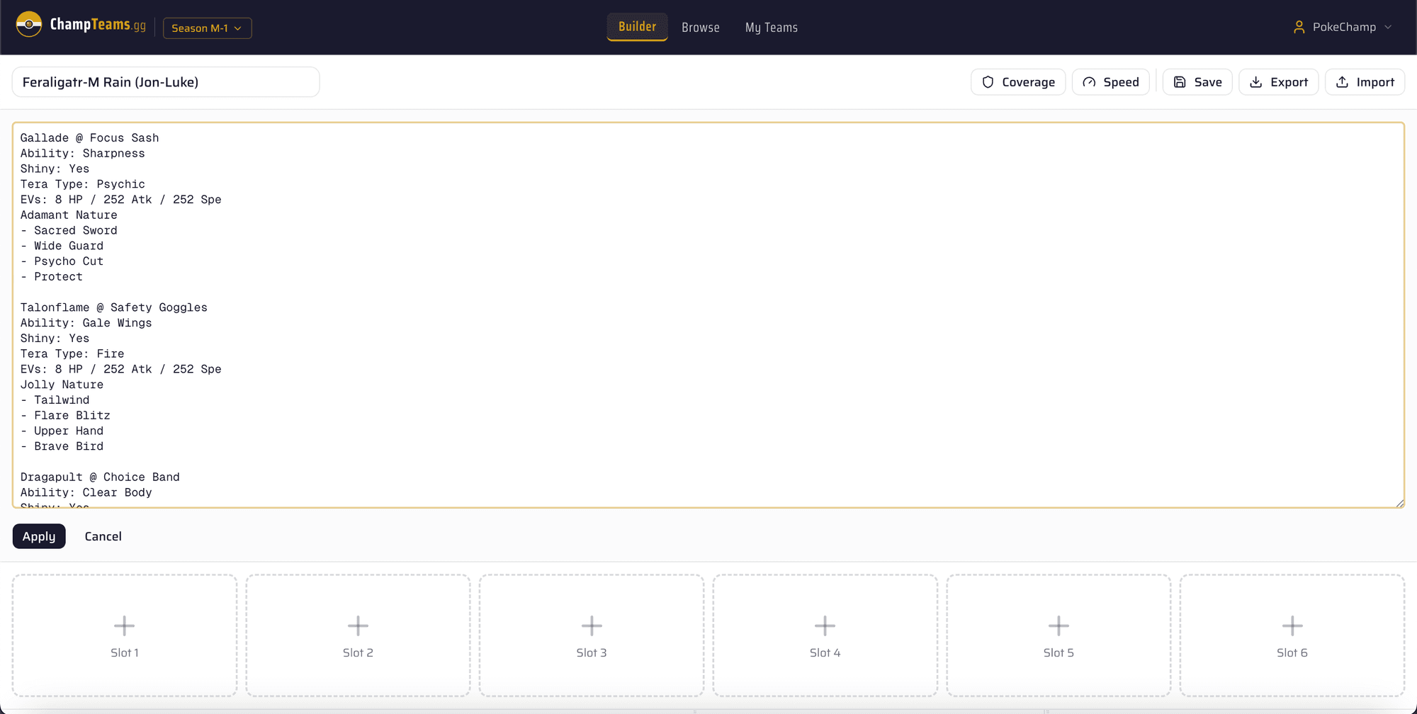Add a Pokémon to Slot 3
Viewport: 1417px width, 714px height.
[x=592, y=635]
